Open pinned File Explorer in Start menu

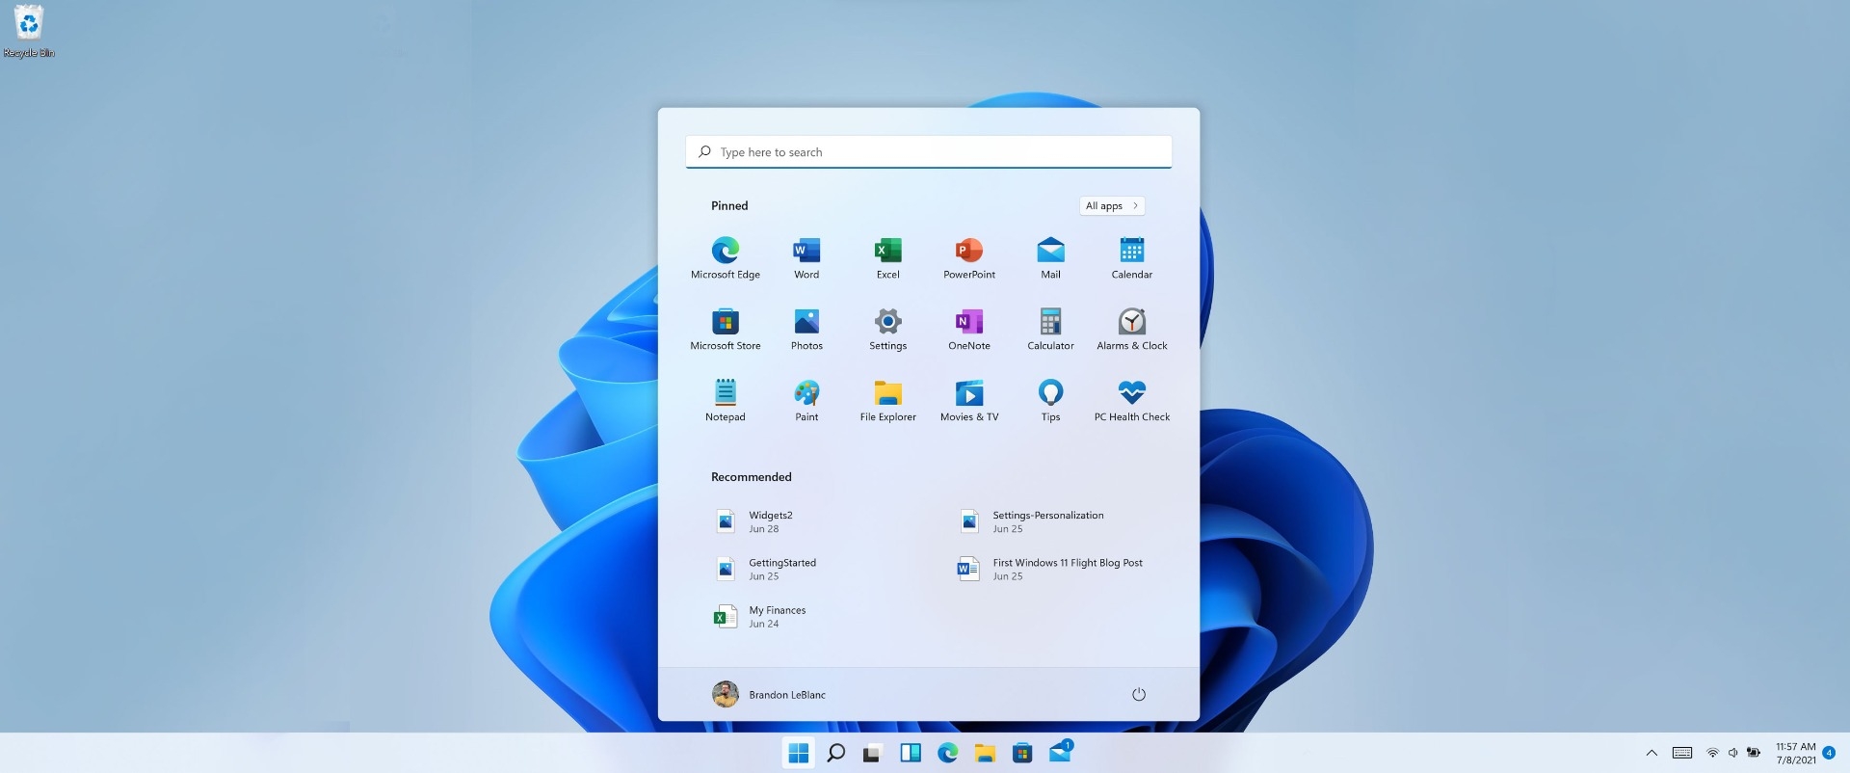tap(887, 400)
